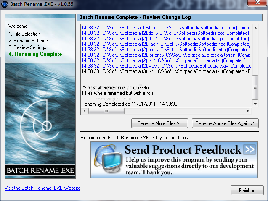Screen dimensions: 268x201
Task: Click the Batch Rename app icon in title bar
Action: tap(5, 4)
